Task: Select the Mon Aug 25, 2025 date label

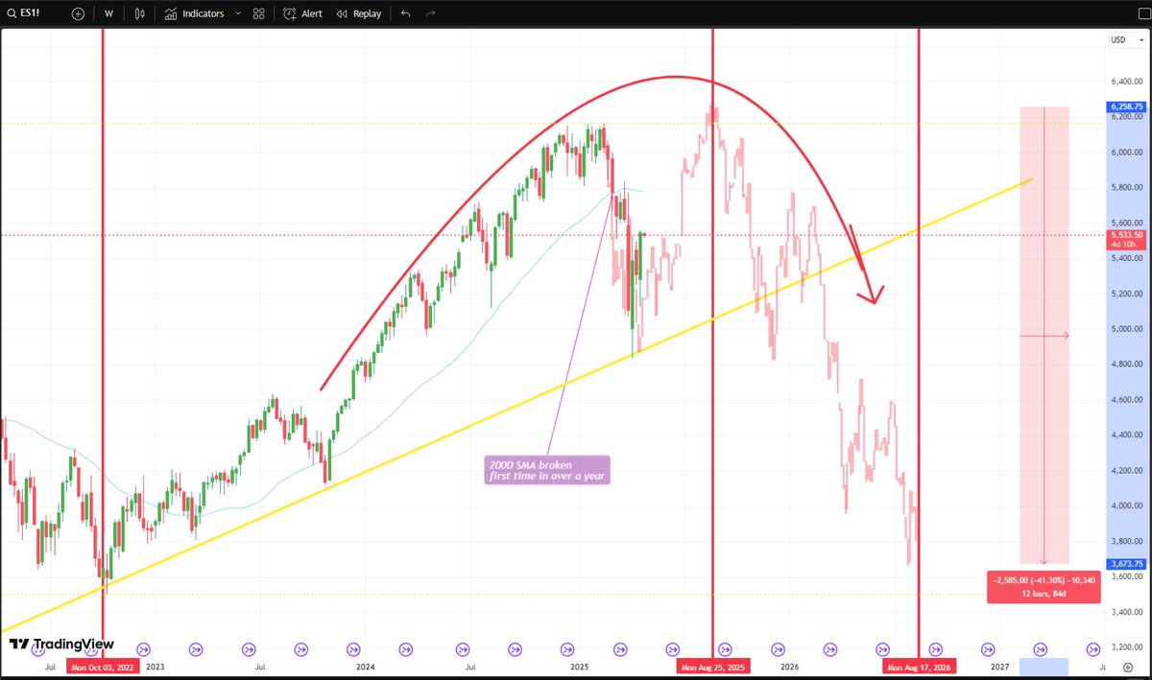Action: coord(712,667)
